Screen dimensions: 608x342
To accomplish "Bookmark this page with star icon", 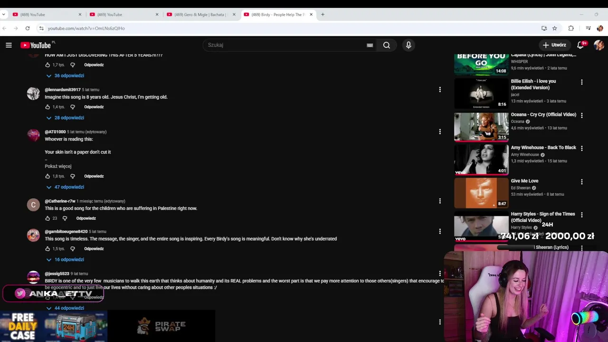I will tap(554, 28).
